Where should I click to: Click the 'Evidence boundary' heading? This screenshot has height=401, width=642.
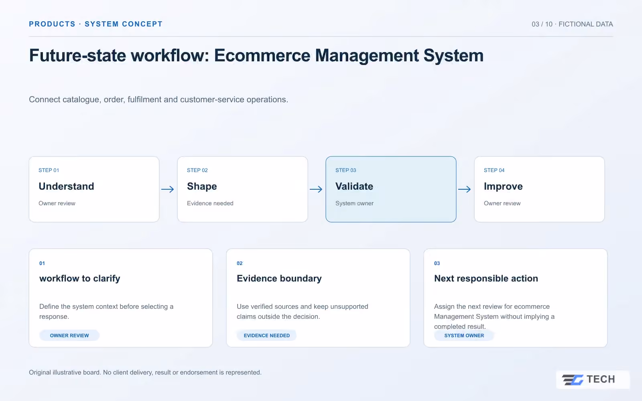coord(279,278)
